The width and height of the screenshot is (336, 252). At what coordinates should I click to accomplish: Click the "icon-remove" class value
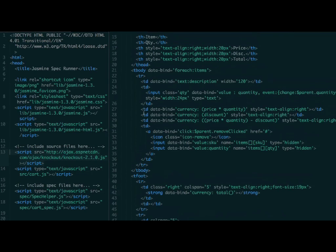(196, 137)
